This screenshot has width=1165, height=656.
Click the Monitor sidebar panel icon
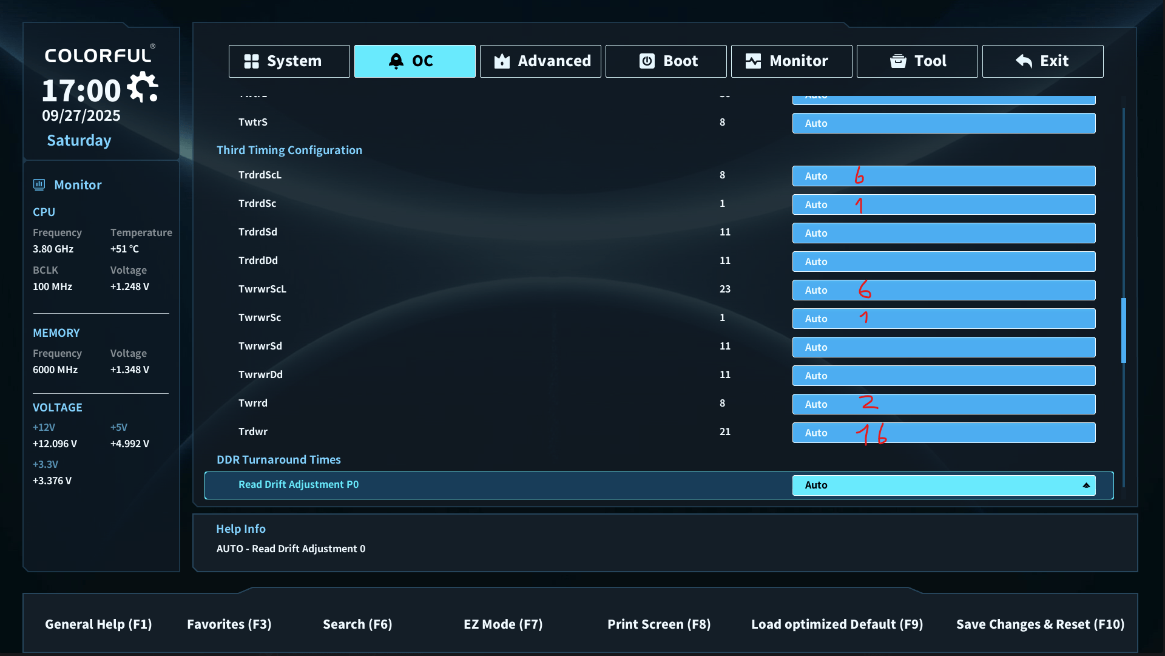pos(39,185)
